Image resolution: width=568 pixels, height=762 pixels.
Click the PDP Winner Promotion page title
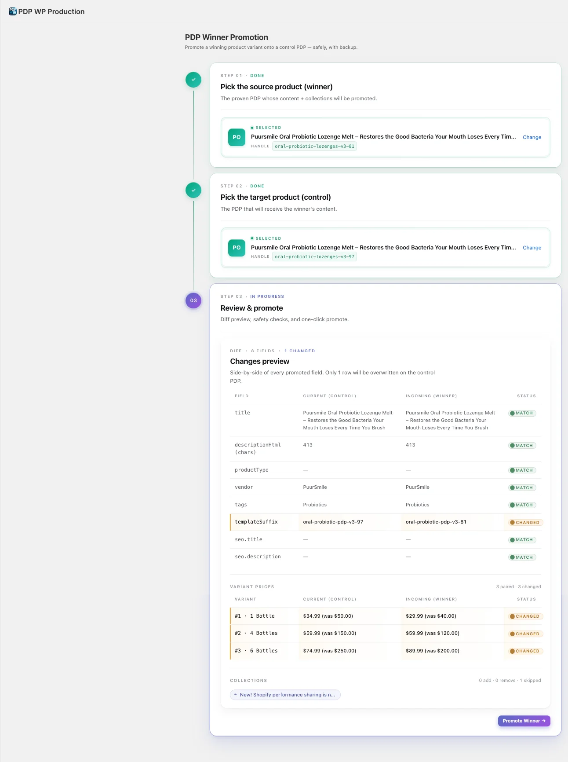(226, 37)
